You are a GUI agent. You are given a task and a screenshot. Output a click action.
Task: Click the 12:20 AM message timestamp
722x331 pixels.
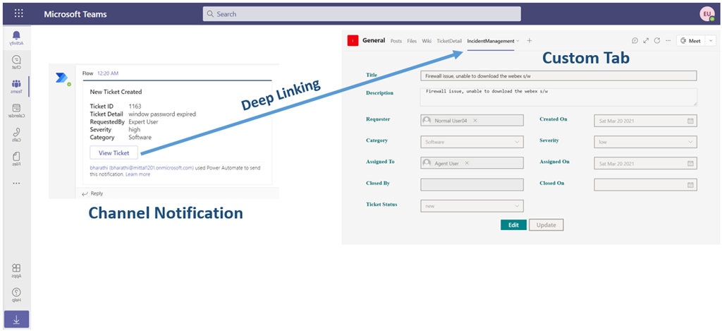click(108, 73)
